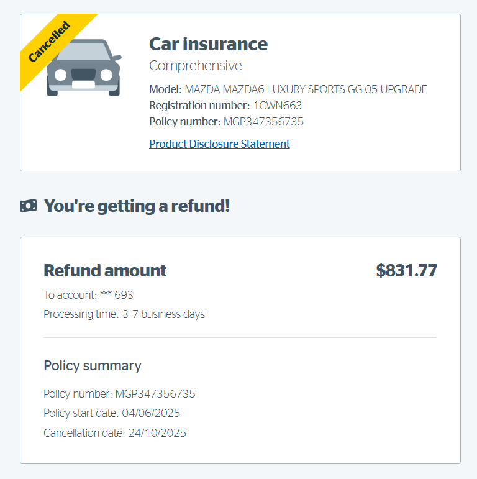Select the Comprehensive cover type text
The width and height of the screenshot is (477, 479).
pos(196,66)
